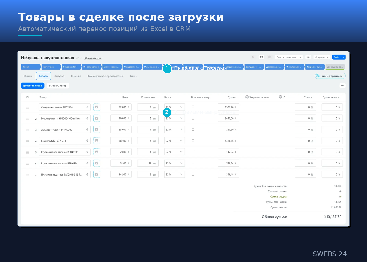The width and height of the screenshot is (367, 262).
Task: Click the phone call icon in deal header
Action: click(253, 57)
